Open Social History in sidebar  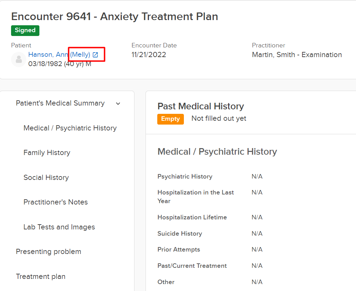click(46, 177)
